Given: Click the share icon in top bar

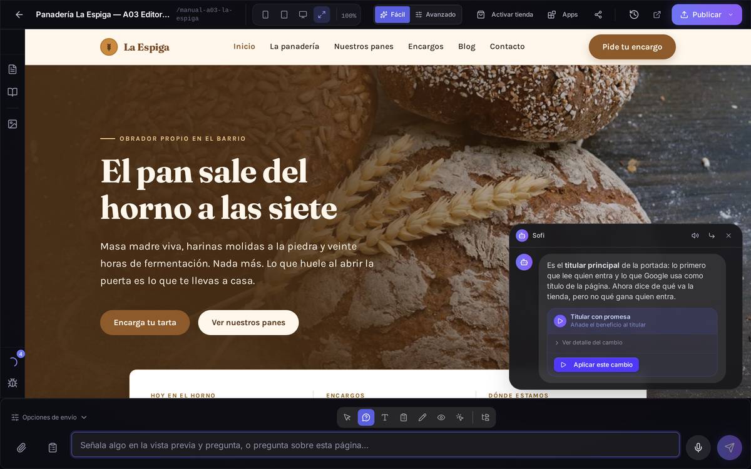Looking at the screenshot, I should [598, 14].
